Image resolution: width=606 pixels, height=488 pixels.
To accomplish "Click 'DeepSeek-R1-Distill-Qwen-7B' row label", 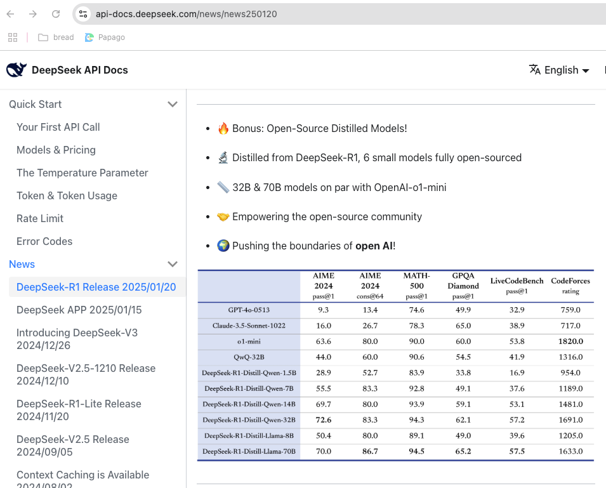I will [x=249, y=389].
